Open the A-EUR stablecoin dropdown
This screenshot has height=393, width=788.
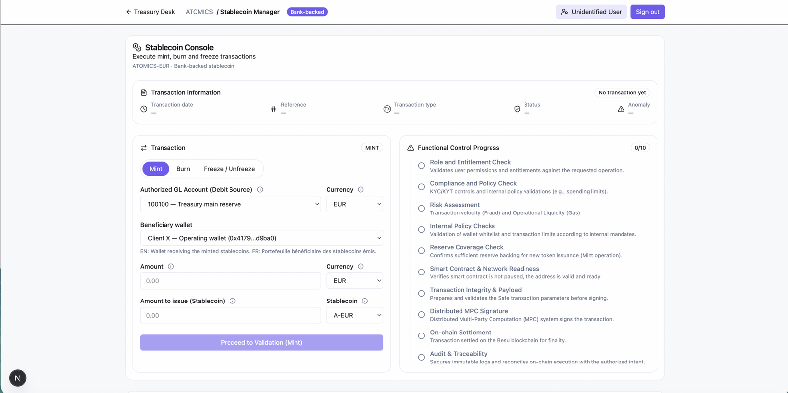point(355,315)
